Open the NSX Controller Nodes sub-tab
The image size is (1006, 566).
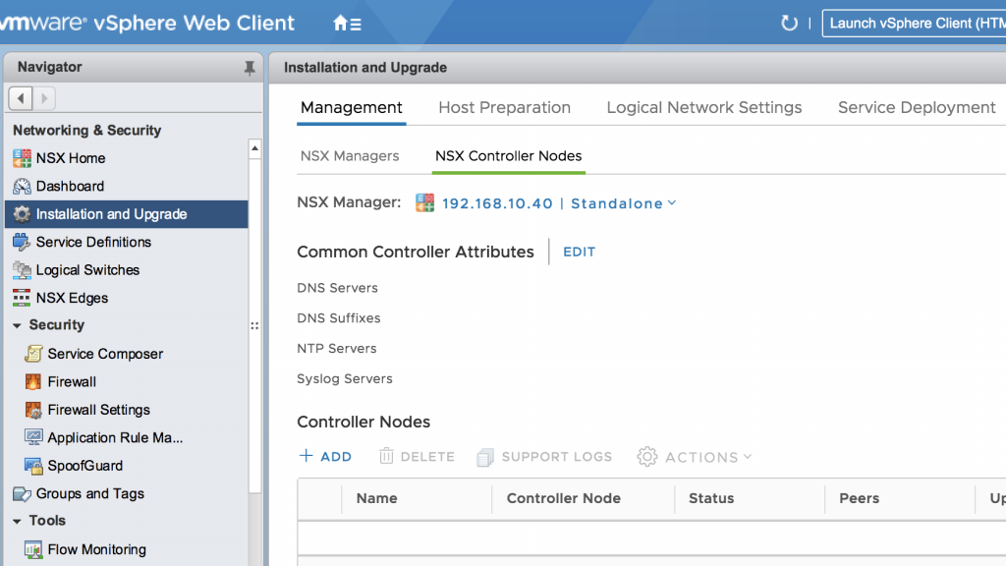[x=508, y=156]
